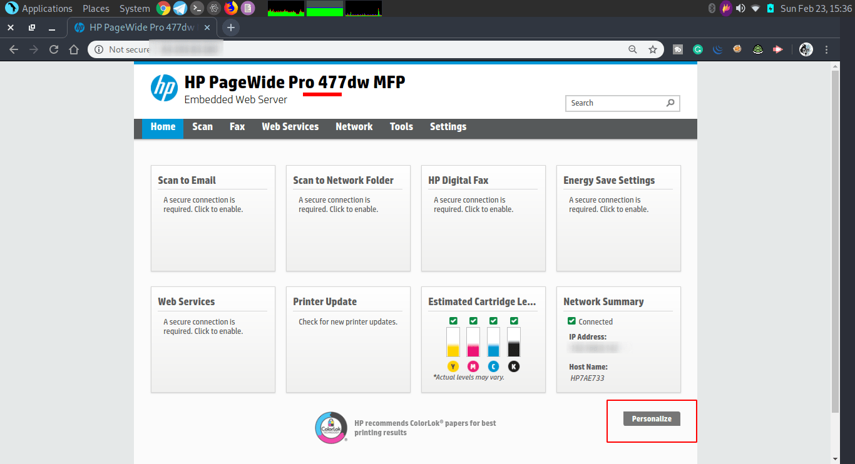
Task: Click the red video recorder extension icon
Action: pos(777,49)
